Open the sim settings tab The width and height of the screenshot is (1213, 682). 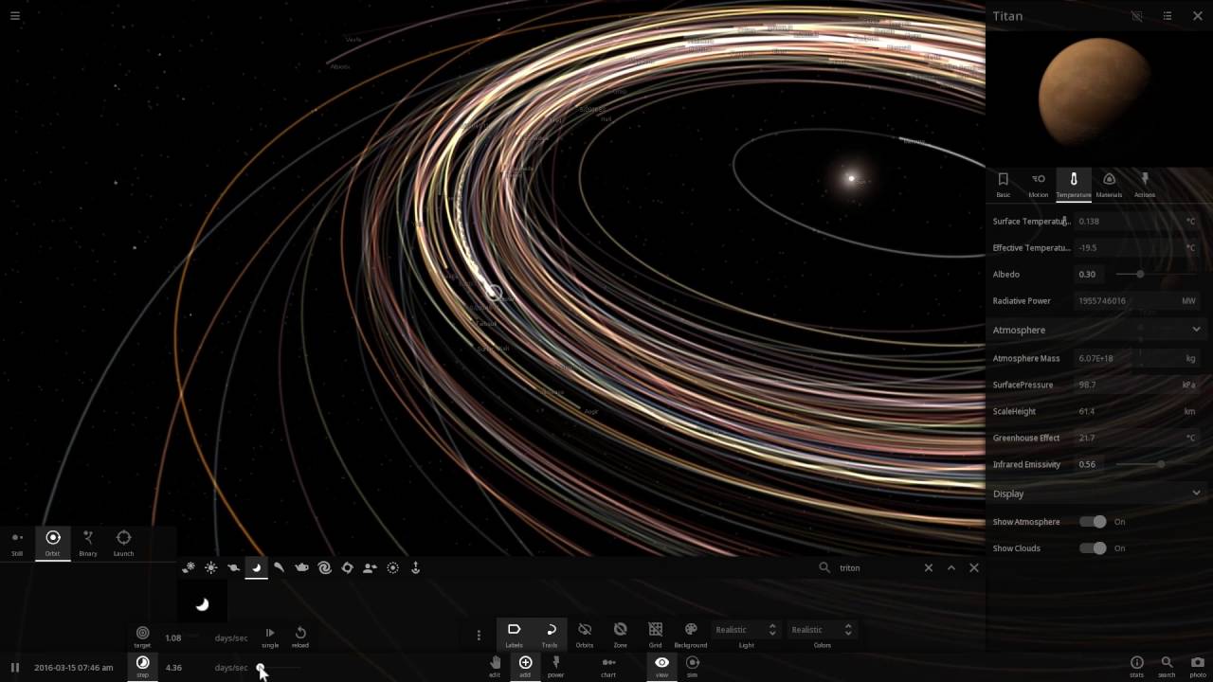(x=692, y=666)
